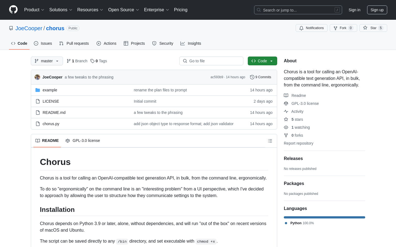Screen dimensions: 396x247
Task: Click the LICENSE file icon
Action: 38,101
